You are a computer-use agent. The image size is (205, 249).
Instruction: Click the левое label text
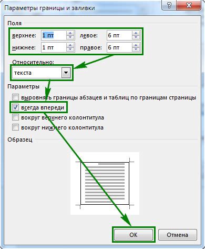89,35
